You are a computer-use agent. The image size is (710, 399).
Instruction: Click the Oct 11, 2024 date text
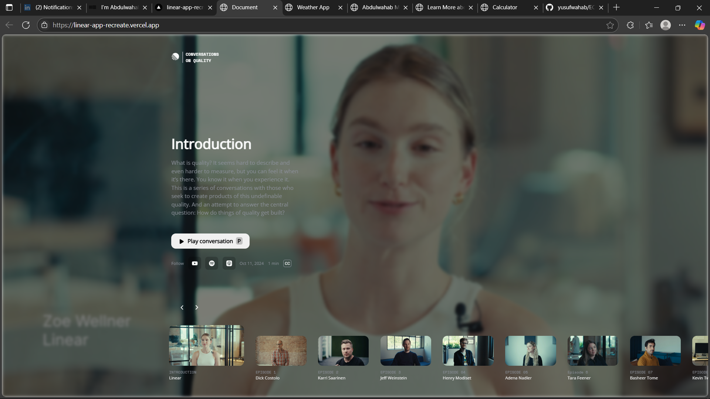pos(251,263)
